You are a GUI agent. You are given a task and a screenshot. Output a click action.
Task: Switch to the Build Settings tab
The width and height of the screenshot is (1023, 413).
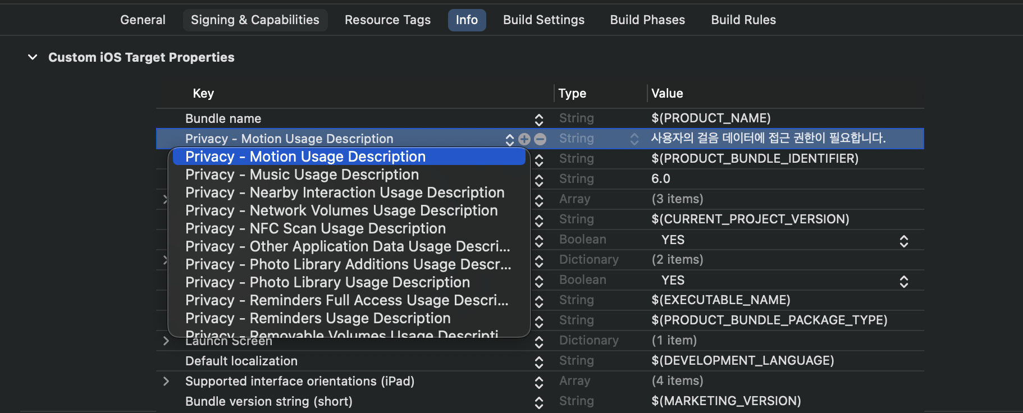point(544,20)
